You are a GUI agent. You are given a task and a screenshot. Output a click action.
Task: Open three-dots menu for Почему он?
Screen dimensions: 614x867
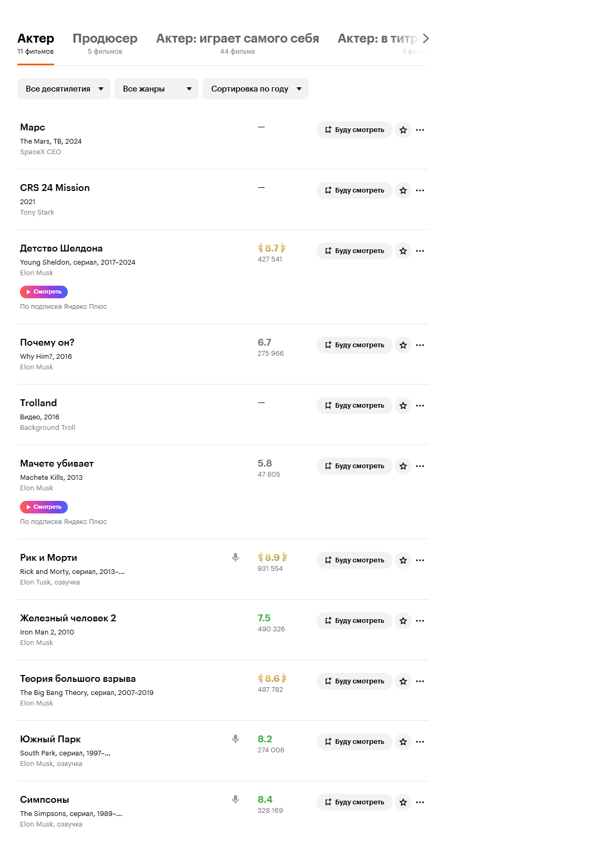point(420,345)
